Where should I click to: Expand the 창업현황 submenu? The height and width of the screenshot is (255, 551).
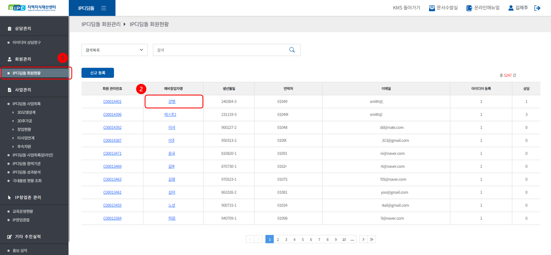coord(24,129)
